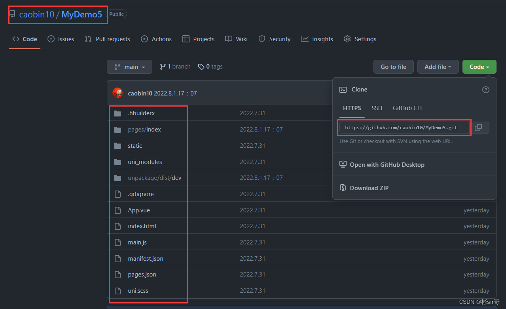
Task: Click the Go to file button
Action: [x=393, y=67]
